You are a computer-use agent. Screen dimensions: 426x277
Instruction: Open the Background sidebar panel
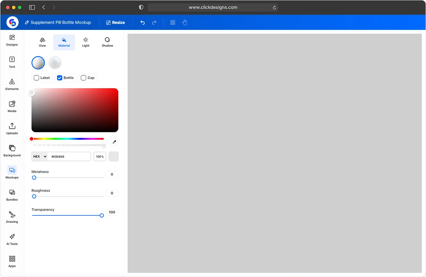tap(12, 151)
